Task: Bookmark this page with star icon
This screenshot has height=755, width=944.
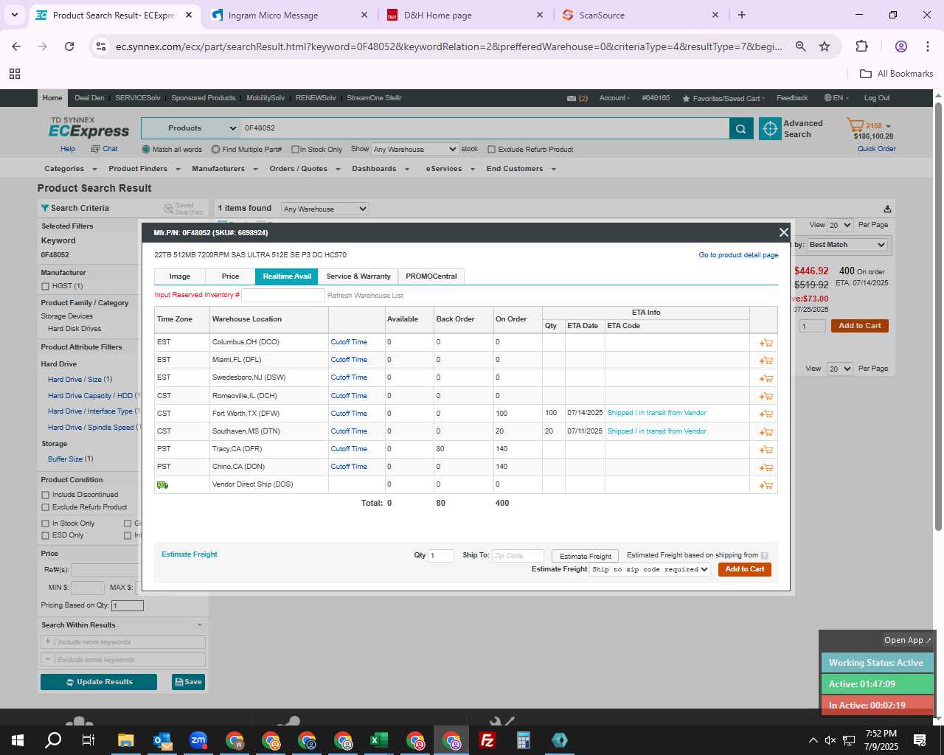Action: tap(825, 46)
